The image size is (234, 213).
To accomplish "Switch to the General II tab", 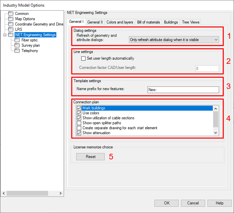I will (x=95, y=22).
